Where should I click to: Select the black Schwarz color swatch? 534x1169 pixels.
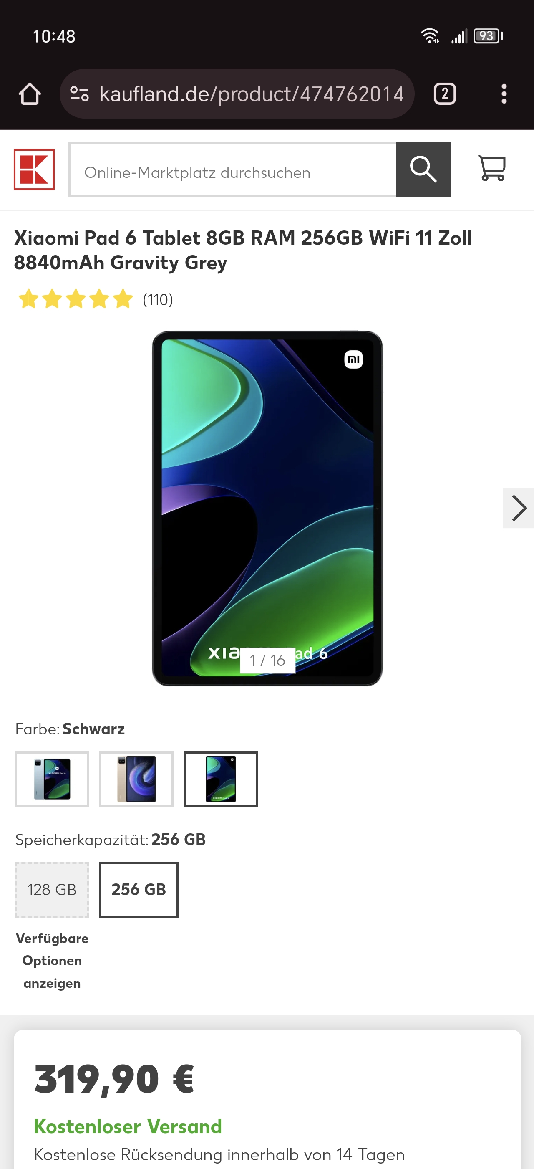[221, 779]
